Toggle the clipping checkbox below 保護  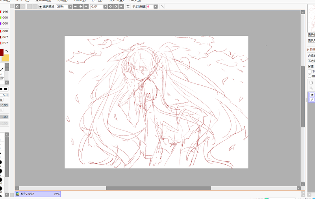click(x=309, y=72)
